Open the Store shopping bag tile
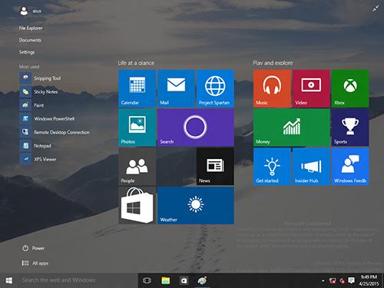Image resolution: width=384 pixels, height=288 pixels. point(137,206)
